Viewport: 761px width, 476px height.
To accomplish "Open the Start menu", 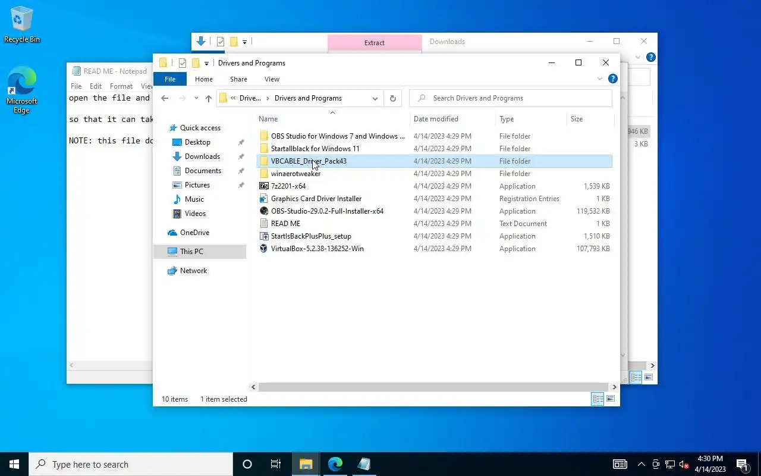I will [x=14, y=464].
